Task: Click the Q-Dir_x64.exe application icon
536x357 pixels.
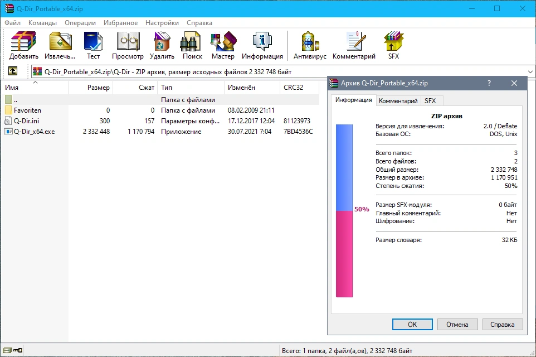Action: point(8,132)
